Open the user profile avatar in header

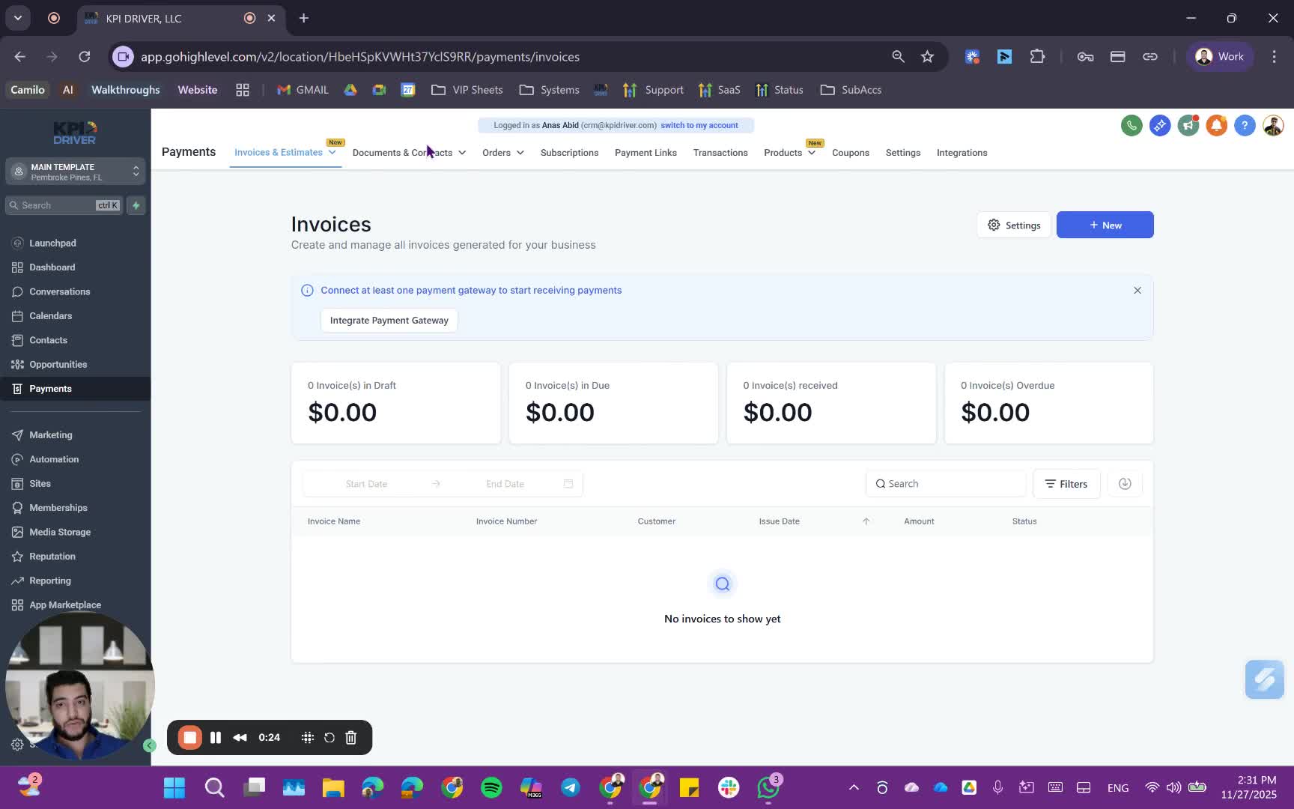tap(1273, 125)
